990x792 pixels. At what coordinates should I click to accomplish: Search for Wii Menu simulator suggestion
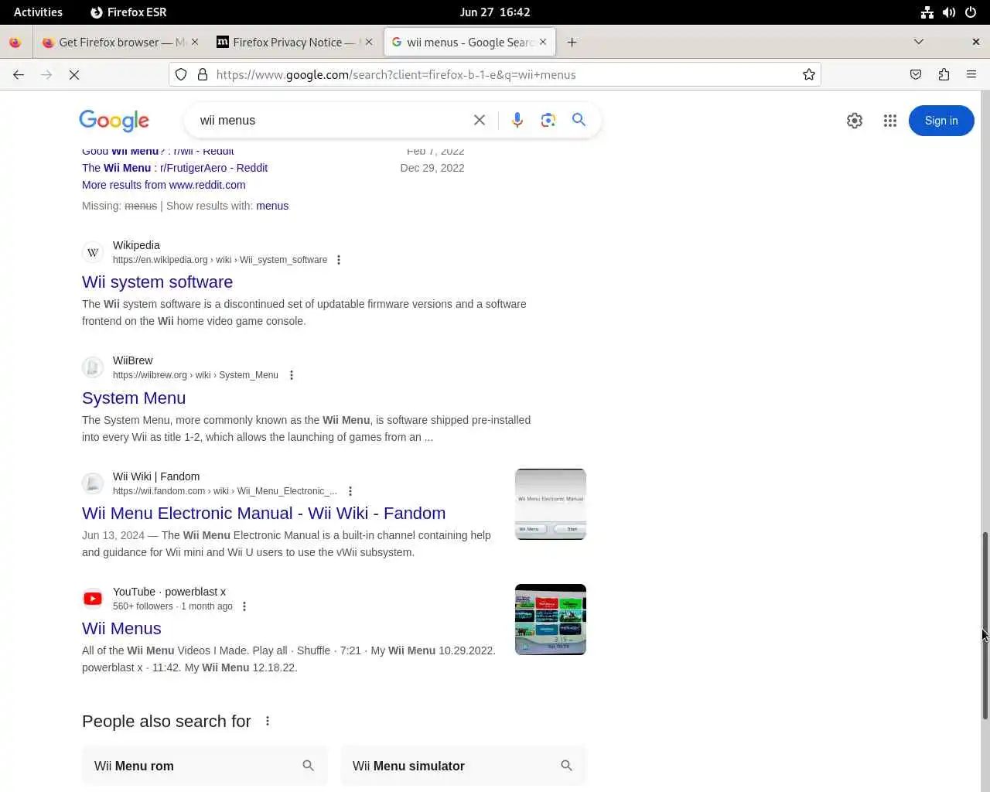[x=463, y=766]
